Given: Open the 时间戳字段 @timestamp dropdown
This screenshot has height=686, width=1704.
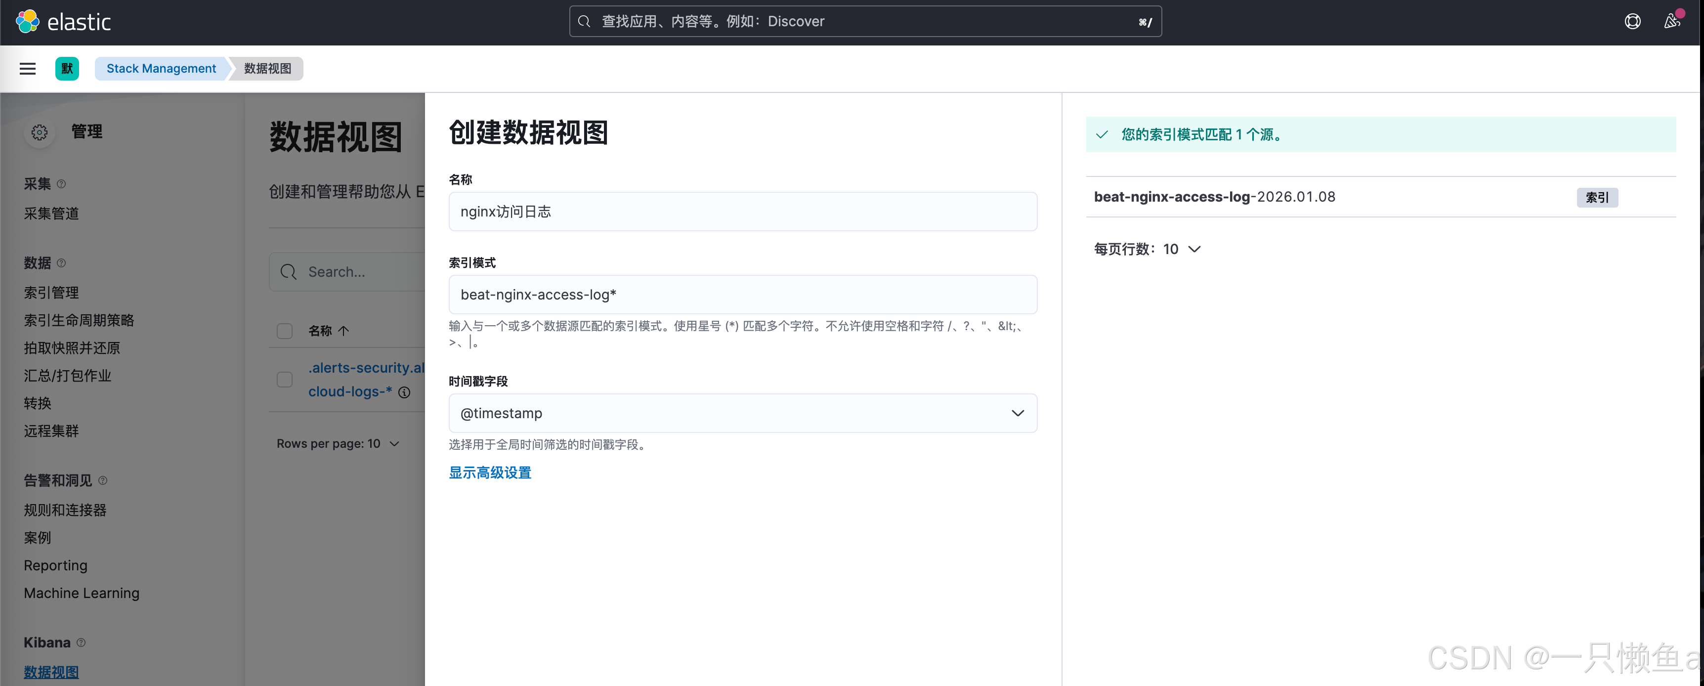Looking at the screenshot, I should tap(742, 414).
